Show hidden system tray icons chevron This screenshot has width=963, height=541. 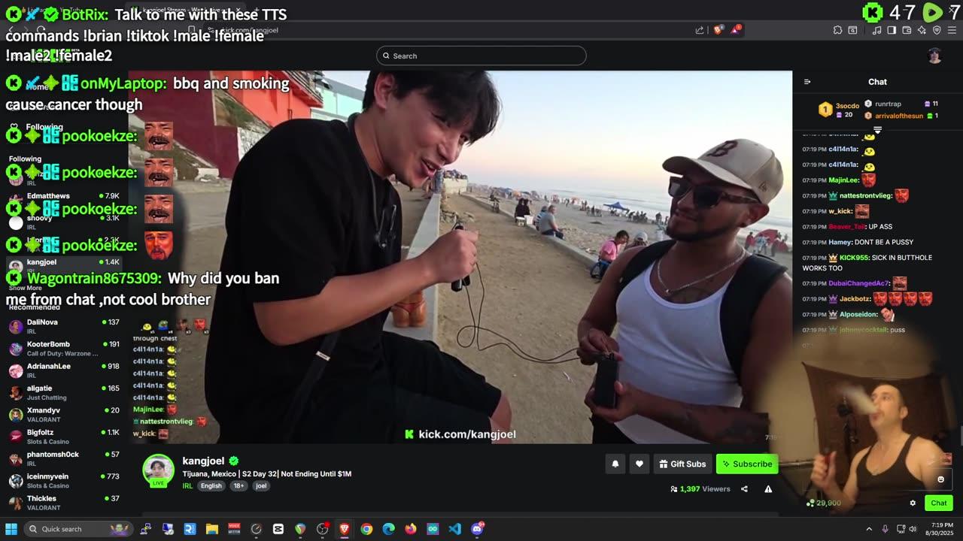(x=869, y=529)
